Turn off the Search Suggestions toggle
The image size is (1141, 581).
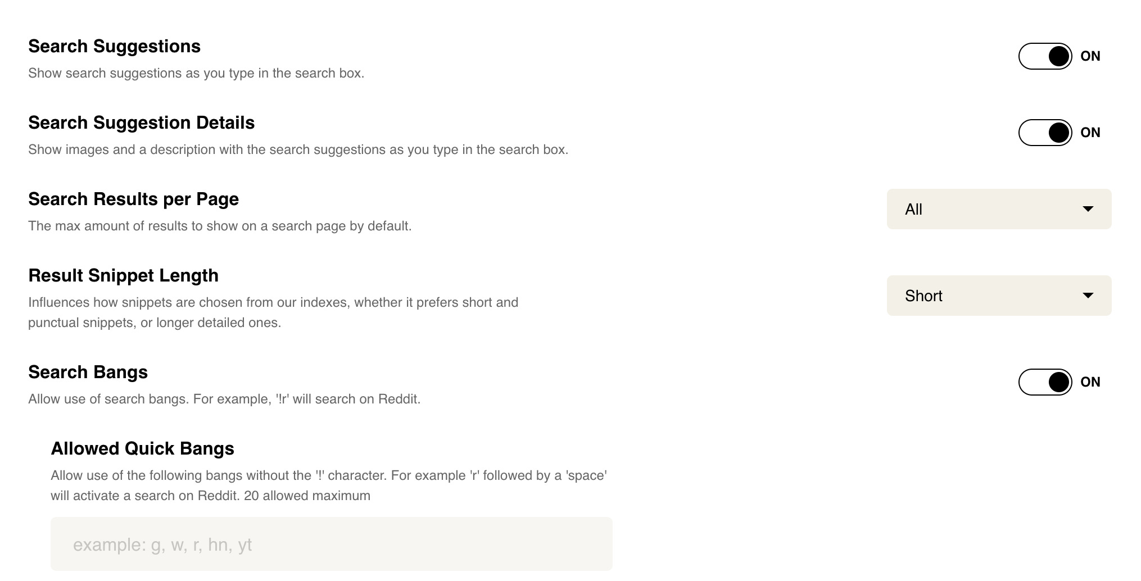pyautogui.click(x=1045, y=56)
